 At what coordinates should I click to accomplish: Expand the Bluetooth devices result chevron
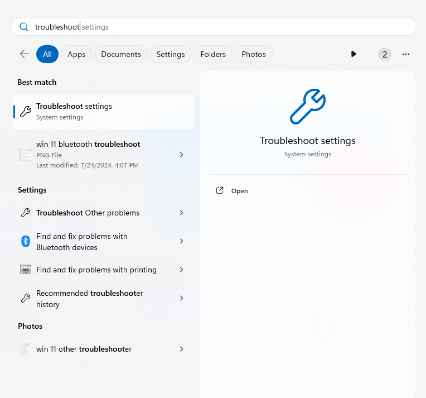(x=181, y=241)
